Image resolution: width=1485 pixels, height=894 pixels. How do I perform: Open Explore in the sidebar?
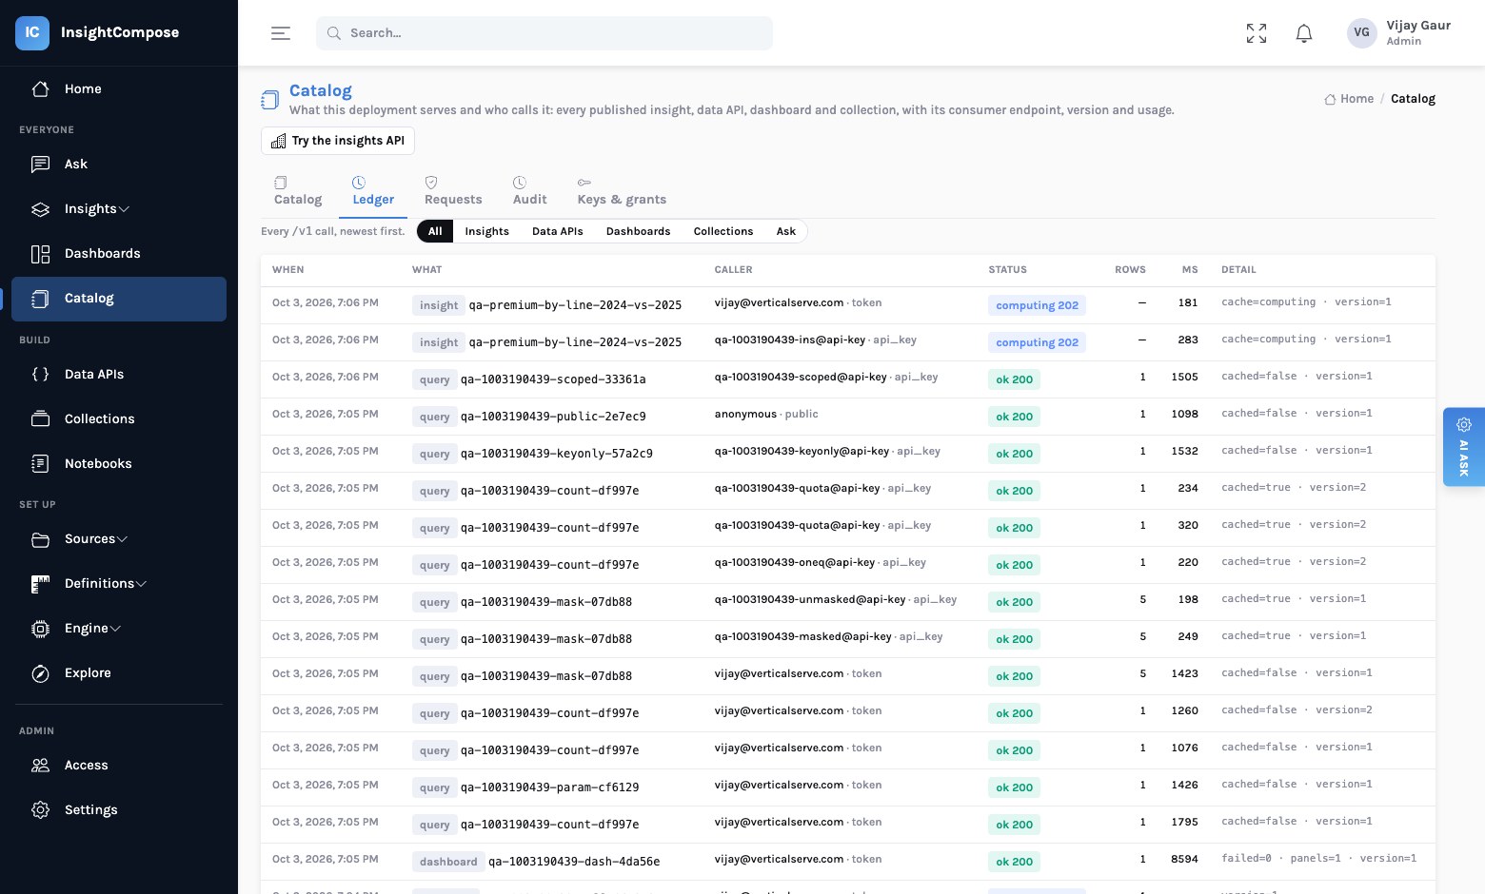point(119,673)
